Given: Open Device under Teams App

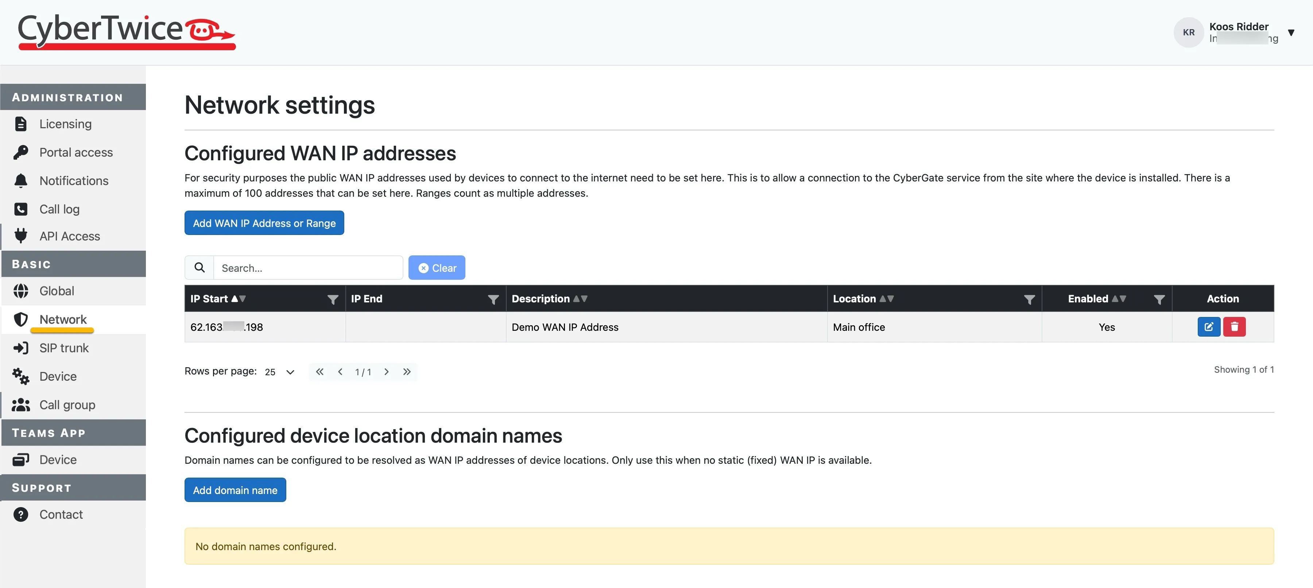Looking at the screenshot, I should (x=58, y=460).
